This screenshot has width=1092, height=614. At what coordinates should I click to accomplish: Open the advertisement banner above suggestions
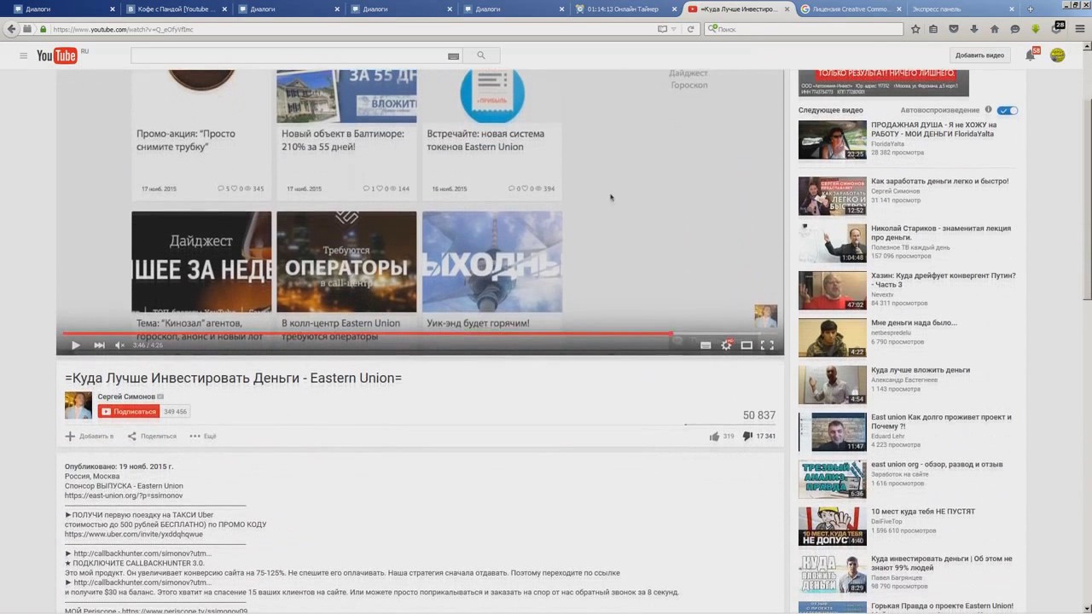click(x=883, y=83)
